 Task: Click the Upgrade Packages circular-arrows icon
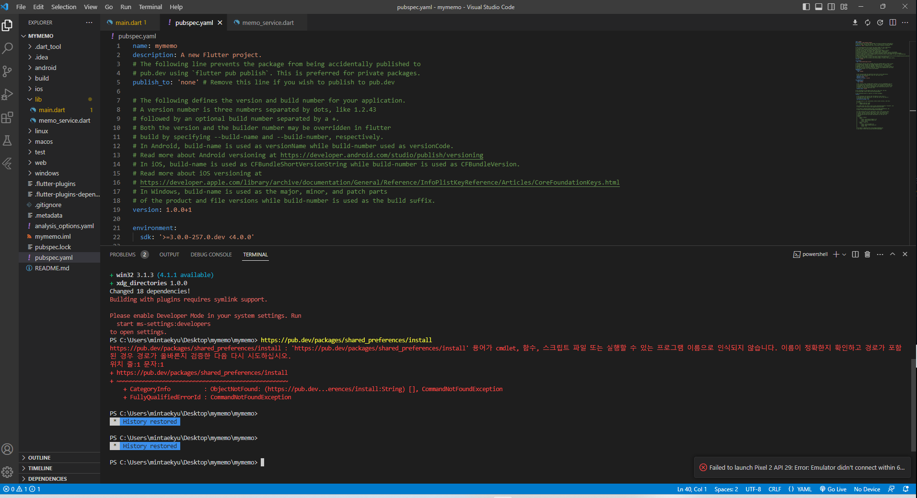[x=868, y=23]
